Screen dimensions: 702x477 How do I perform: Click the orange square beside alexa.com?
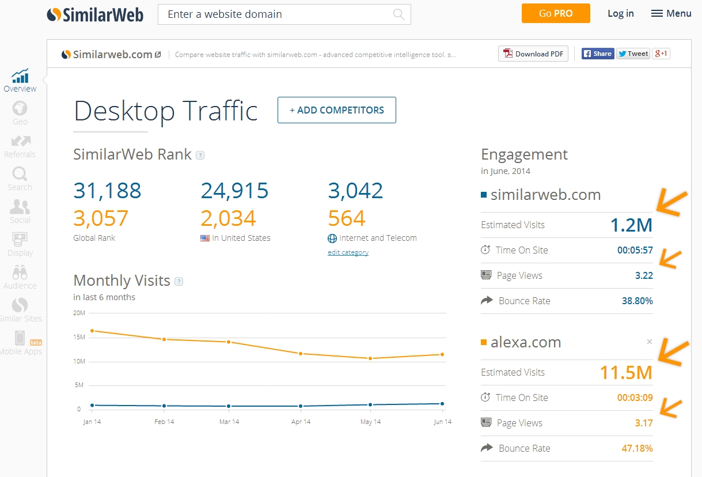tap(484, 343)
